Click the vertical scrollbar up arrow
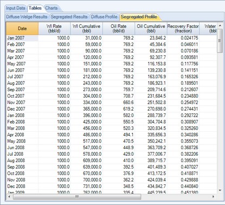This screenshot has width=225, height=205. [x=220, y=25]
